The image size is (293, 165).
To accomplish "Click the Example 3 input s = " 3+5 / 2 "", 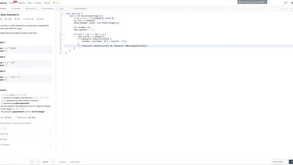I will (x=10, y=77).
